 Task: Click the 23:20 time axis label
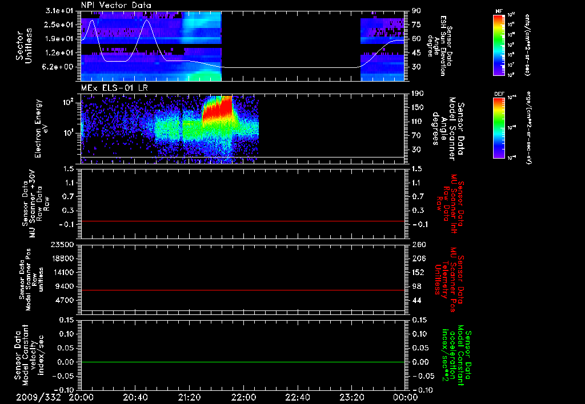point(351,397)
